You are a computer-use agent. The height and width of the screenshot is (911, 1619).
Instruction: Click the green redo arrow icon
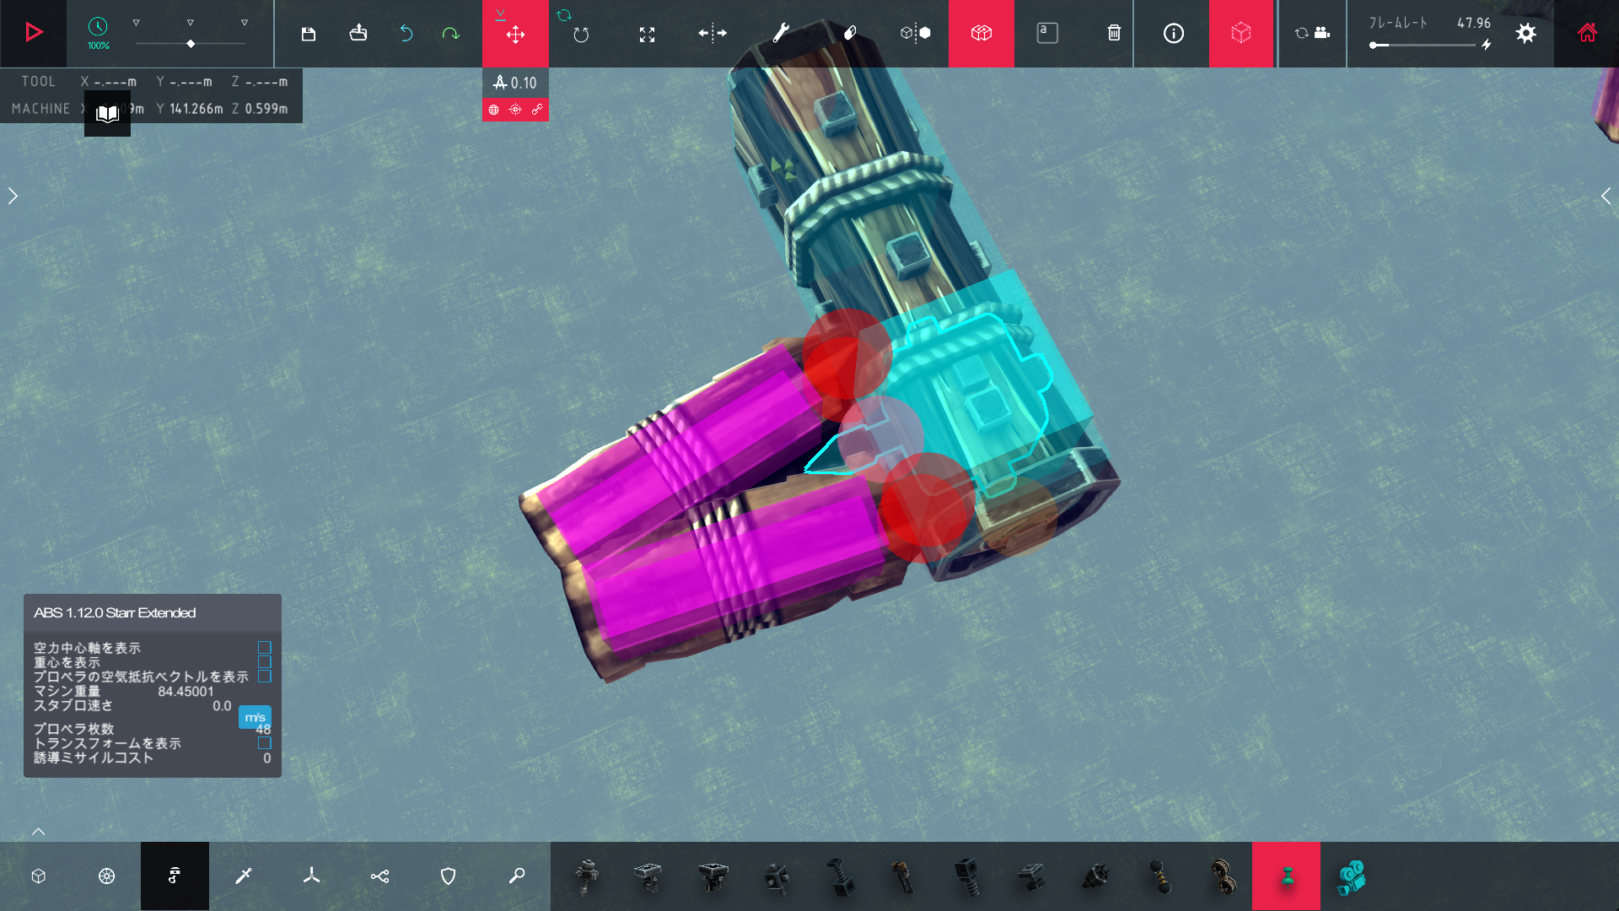[x=451, y=34]
